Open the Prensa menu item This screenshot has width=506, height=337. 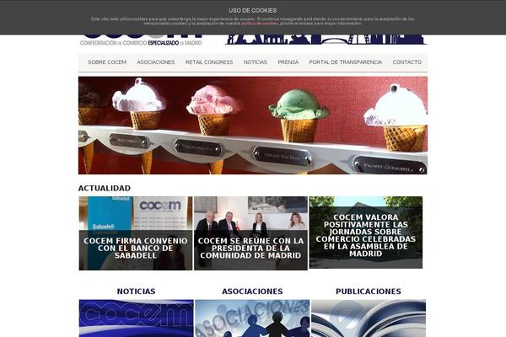point(288,62)
